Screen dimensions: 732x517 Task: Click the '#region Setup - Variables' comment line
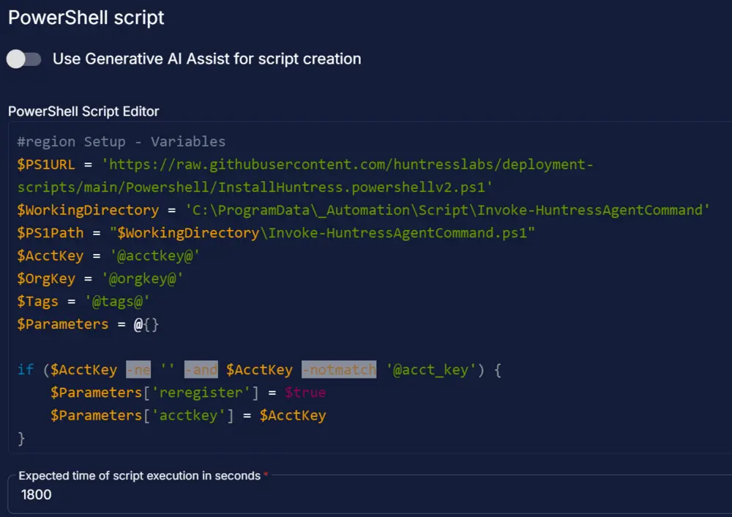pos(122,141)
